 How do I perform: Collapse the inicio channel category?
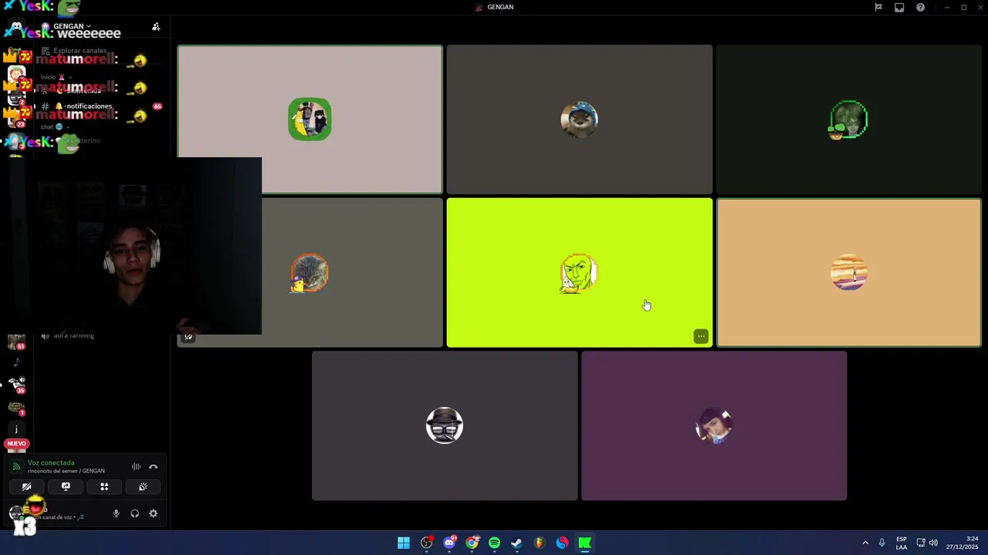(57, 77)
